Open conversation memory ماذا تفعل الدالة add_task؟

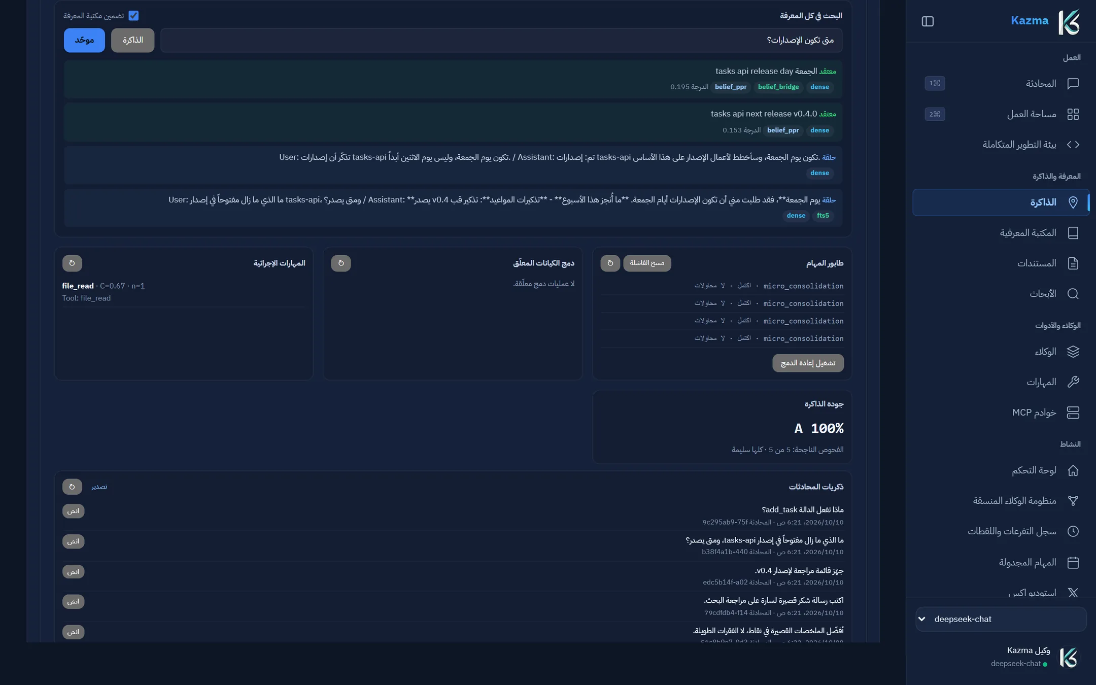(x=803, y=509)
